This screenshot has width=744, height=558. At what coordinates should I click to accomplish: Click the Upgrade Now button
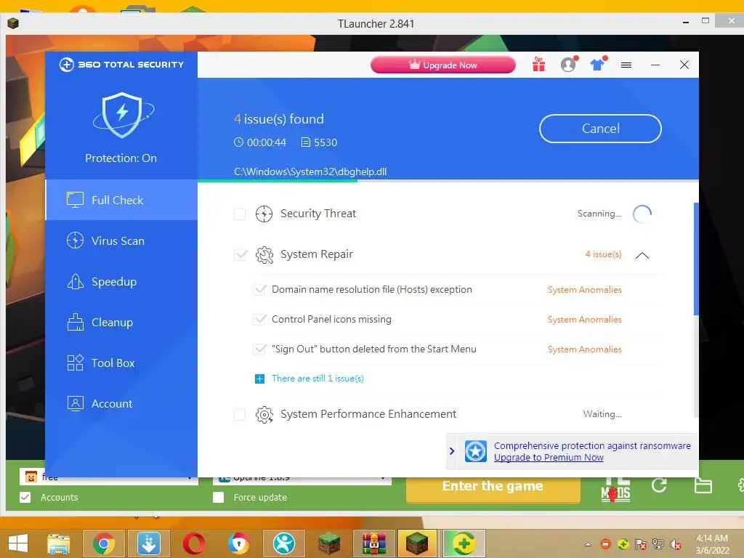coord(443,65)
